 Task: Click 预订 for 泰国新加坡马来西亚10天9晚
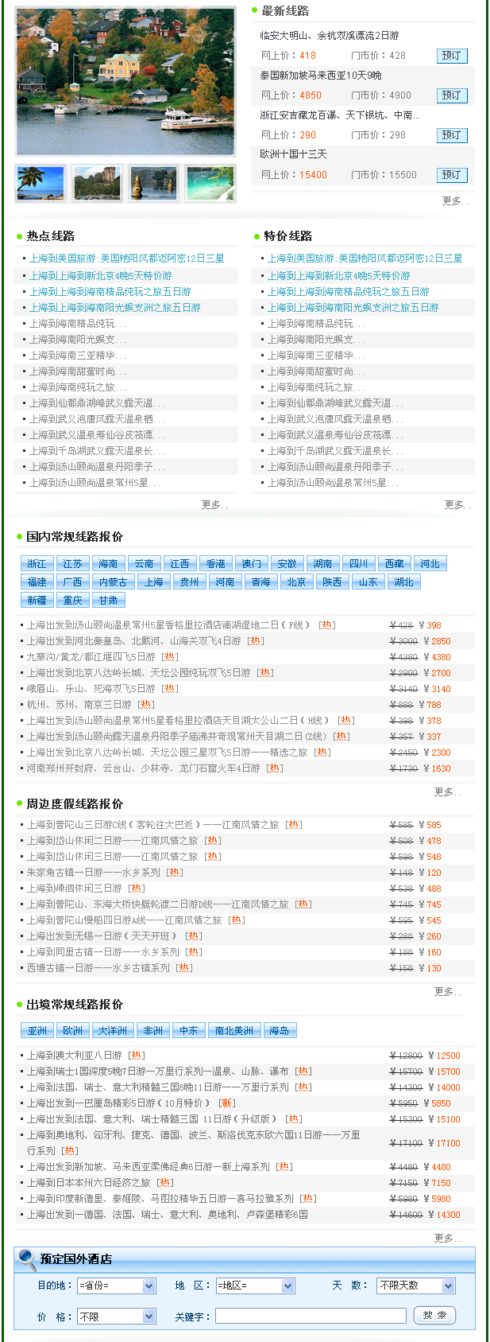(x=452, y=95)
